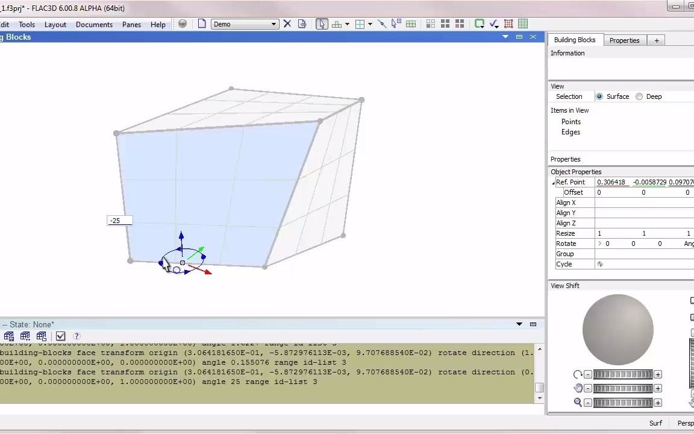Select the Deep radio button
Image resolution: width=694 pixels, height=434 pixels.
click(639, 96)
